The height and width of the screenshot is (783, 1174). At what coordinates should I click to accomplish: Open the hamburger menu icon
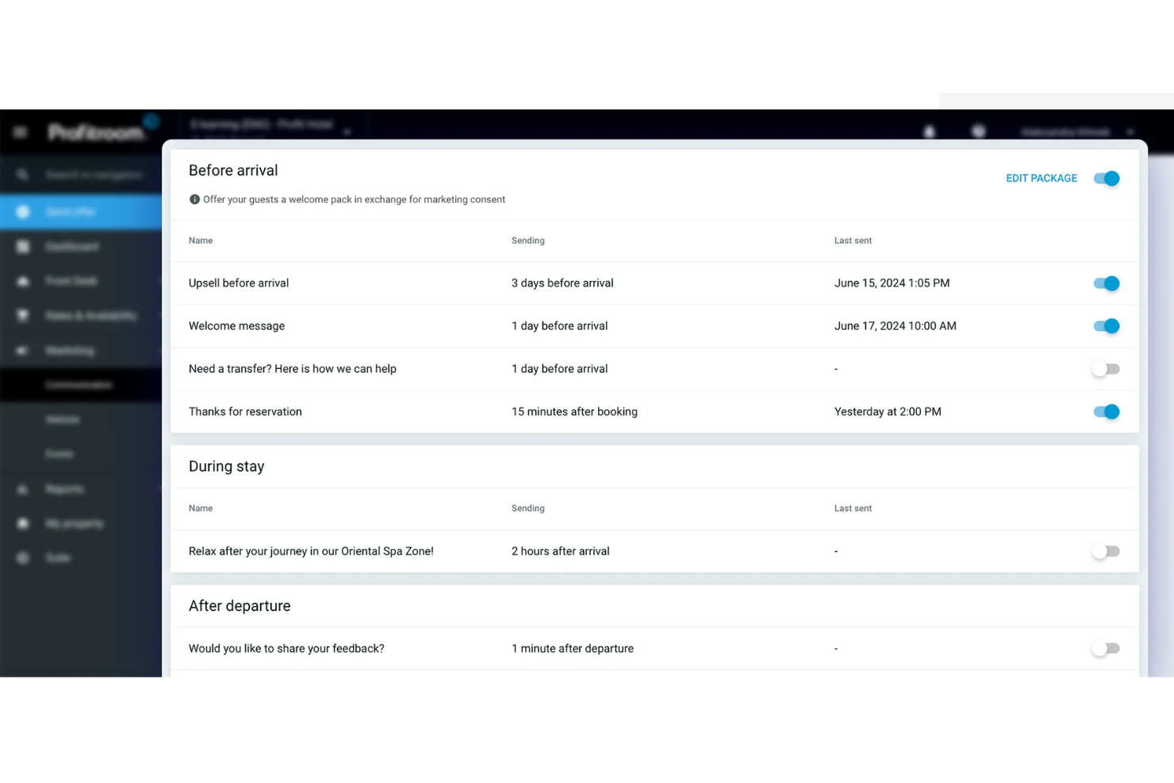pos(21,132)
